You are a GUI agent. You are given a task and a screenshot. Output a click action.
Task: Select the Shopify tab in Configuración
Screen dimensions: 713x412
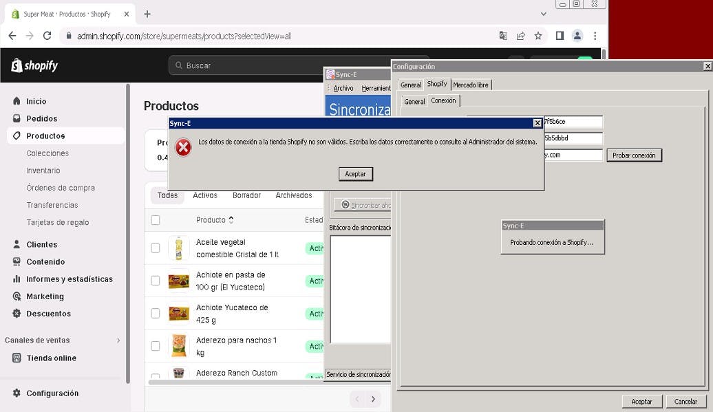(437, 84)
